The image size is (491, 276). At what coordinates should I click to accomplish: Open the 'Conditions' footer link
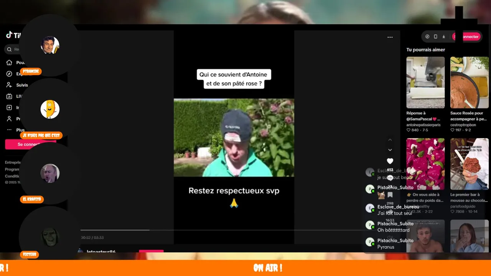pos(12,176)
